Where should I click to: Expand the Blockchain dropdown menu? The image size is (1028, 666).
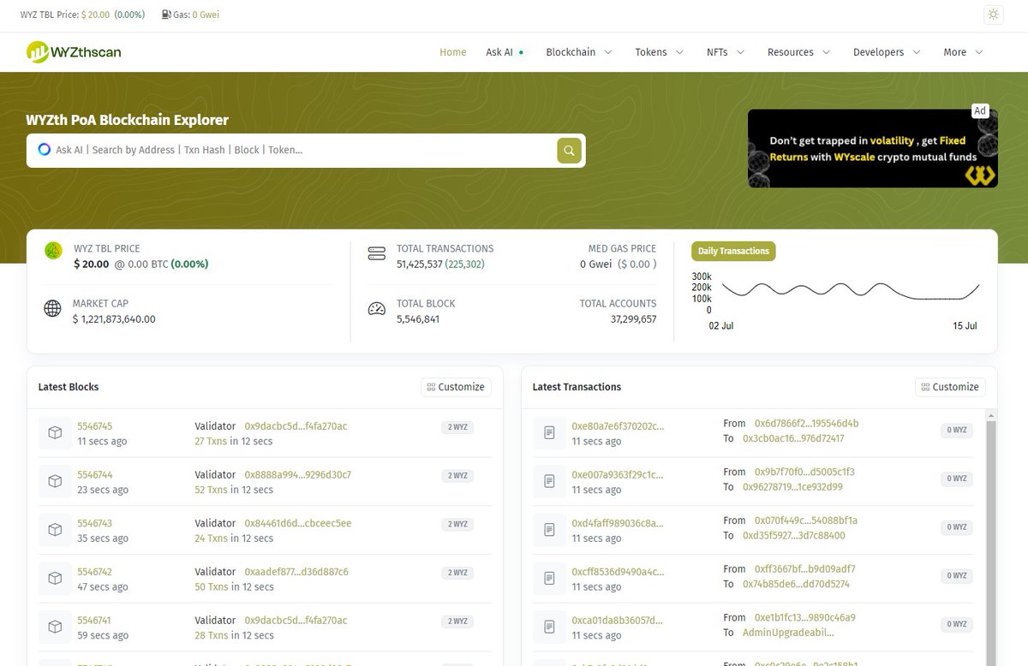click(x=579, y=52)
